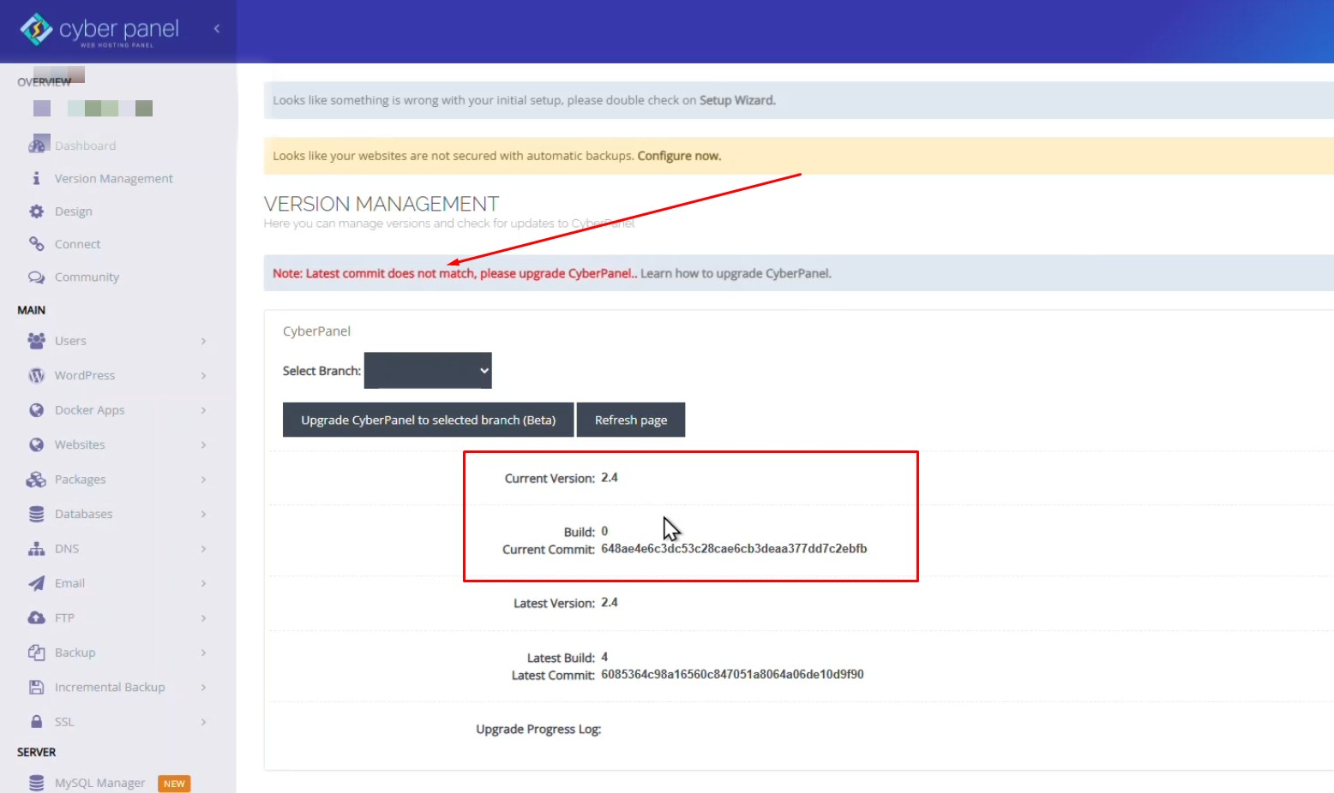Click the Connect link-chain icon
The height and width of the screenshot is (793, 1334).
(x=36, y=244)
